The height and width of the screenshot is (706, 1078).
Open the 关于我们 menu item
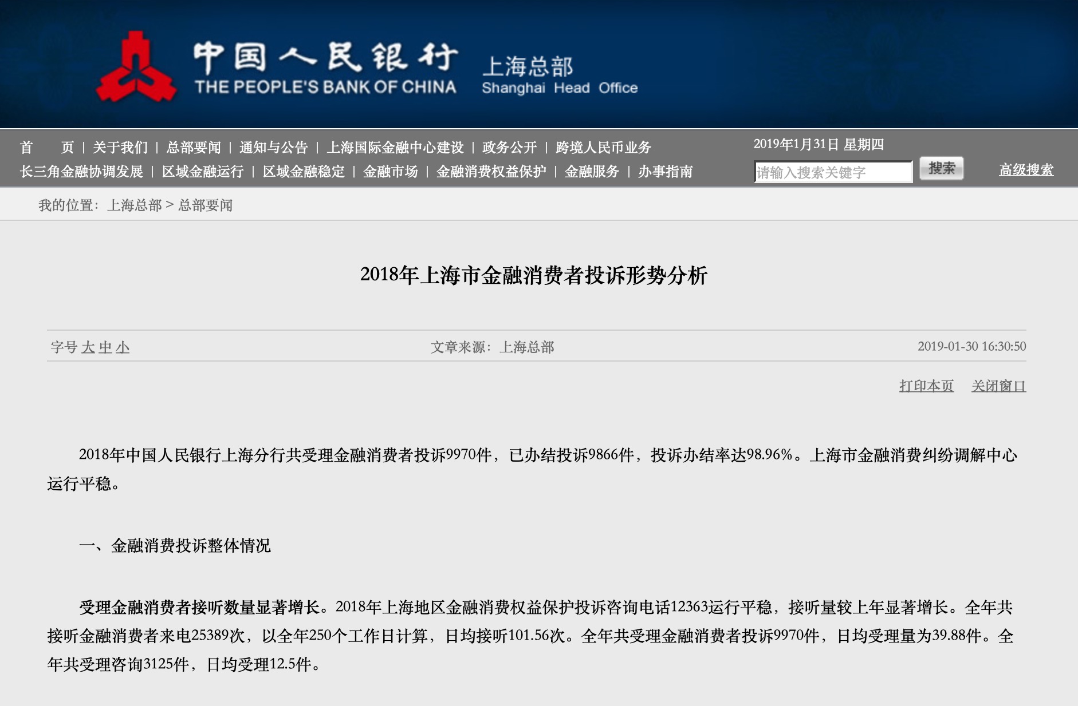pos(120,148)
